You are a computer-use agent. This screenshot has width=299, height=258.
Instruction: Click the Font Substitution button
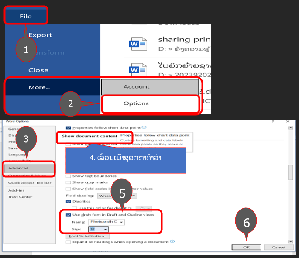pyautogui.click(x=88, y=236)
